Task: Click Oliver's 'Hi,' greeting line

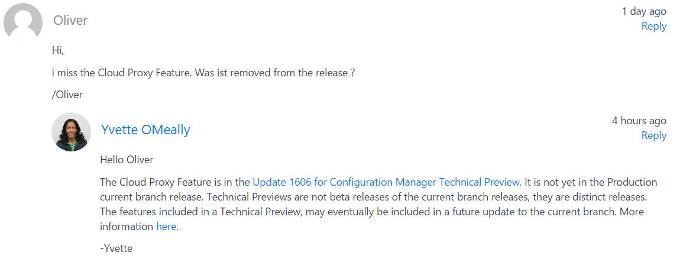Action: 58,50
